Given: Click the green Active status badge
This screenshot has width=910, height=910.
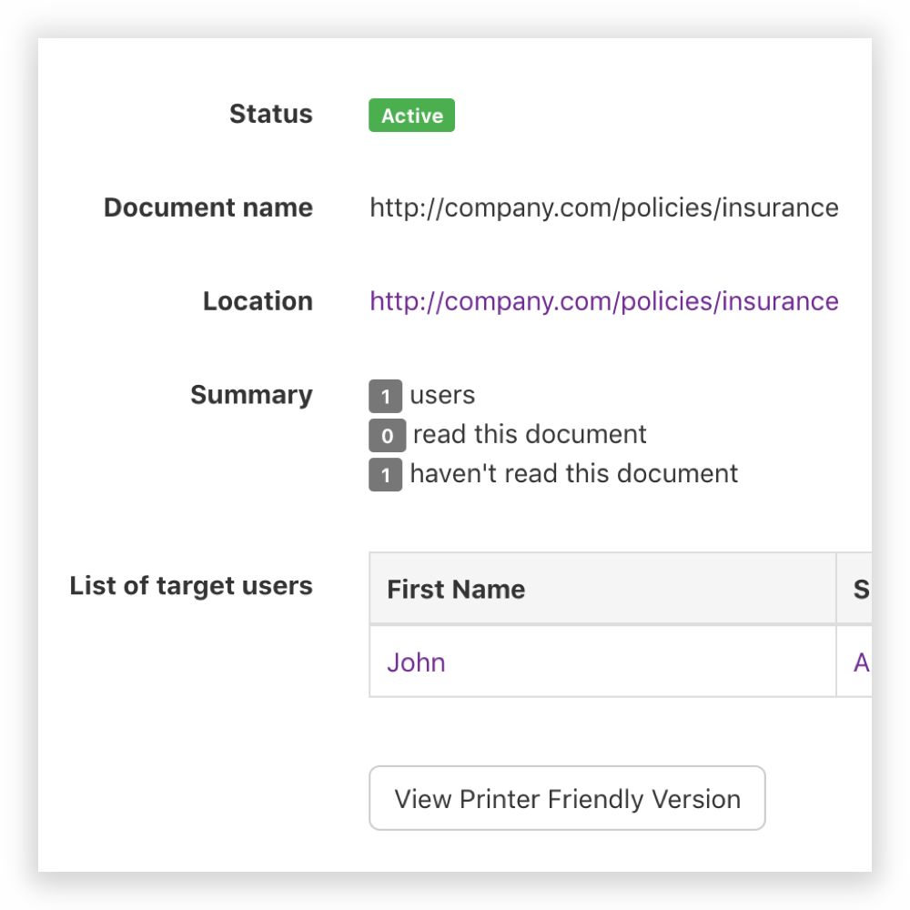Looking at the screenshot, I should tap(411, 116).
